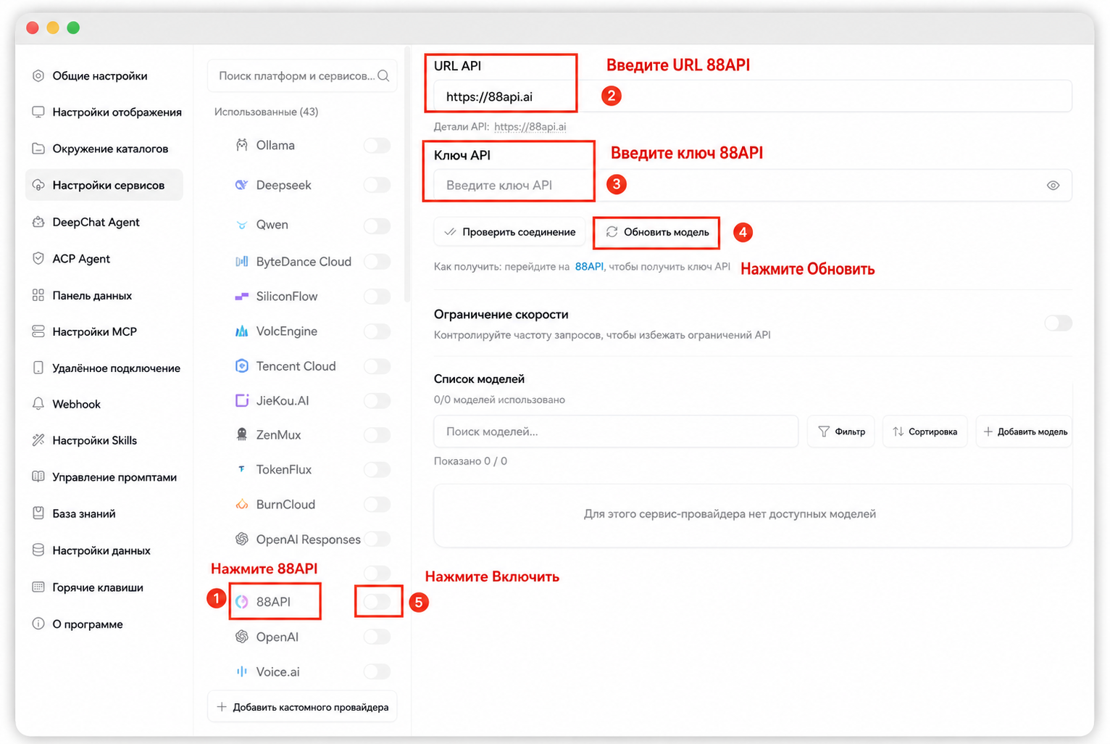Screen dimensions: 1110x744
Task: Select the OpenAI provider row
Action: point(302,637)
